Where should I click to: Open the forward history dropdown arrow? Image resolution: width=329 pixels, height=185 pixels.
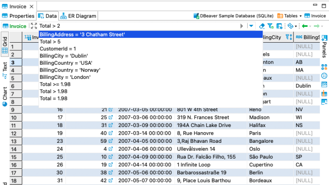(322, 26)
